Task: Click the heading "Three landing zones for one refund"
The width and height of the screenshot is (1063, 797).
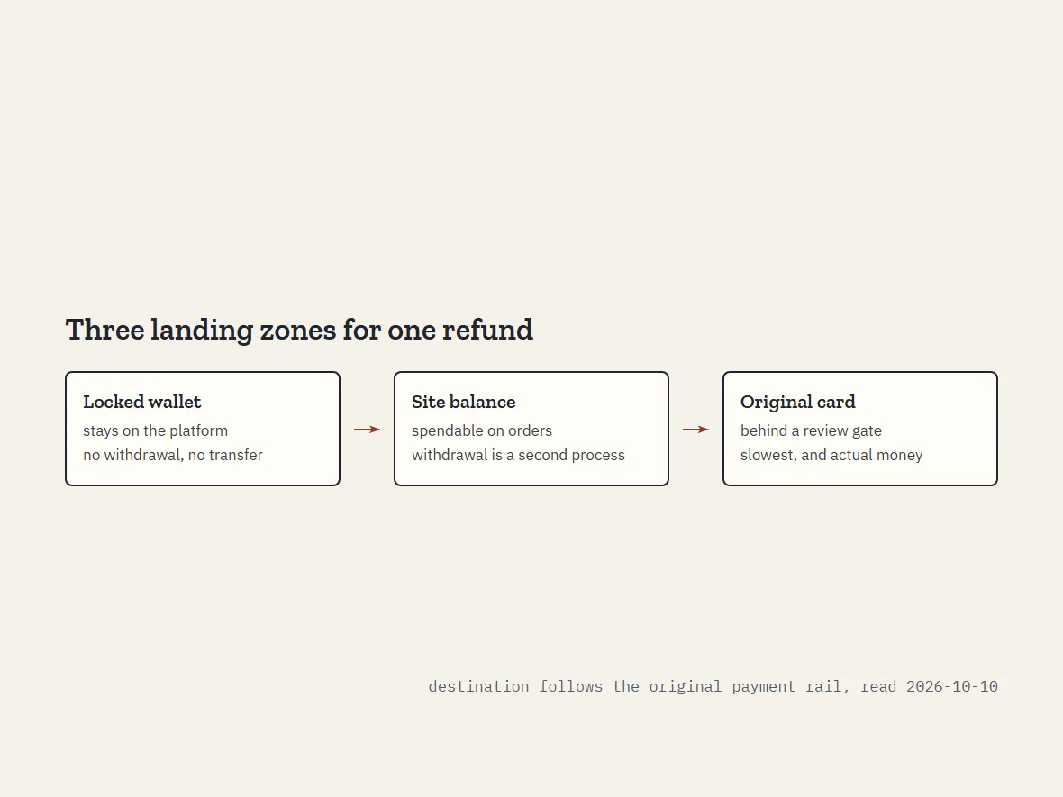Action: (299, 331)
